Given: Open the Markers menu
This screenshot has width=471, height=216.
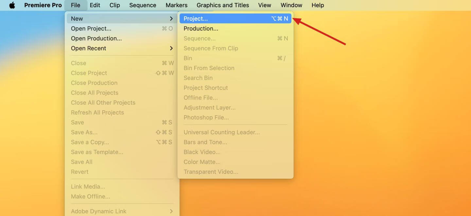Looking at the screenshot, I should [x=176, y=5].
